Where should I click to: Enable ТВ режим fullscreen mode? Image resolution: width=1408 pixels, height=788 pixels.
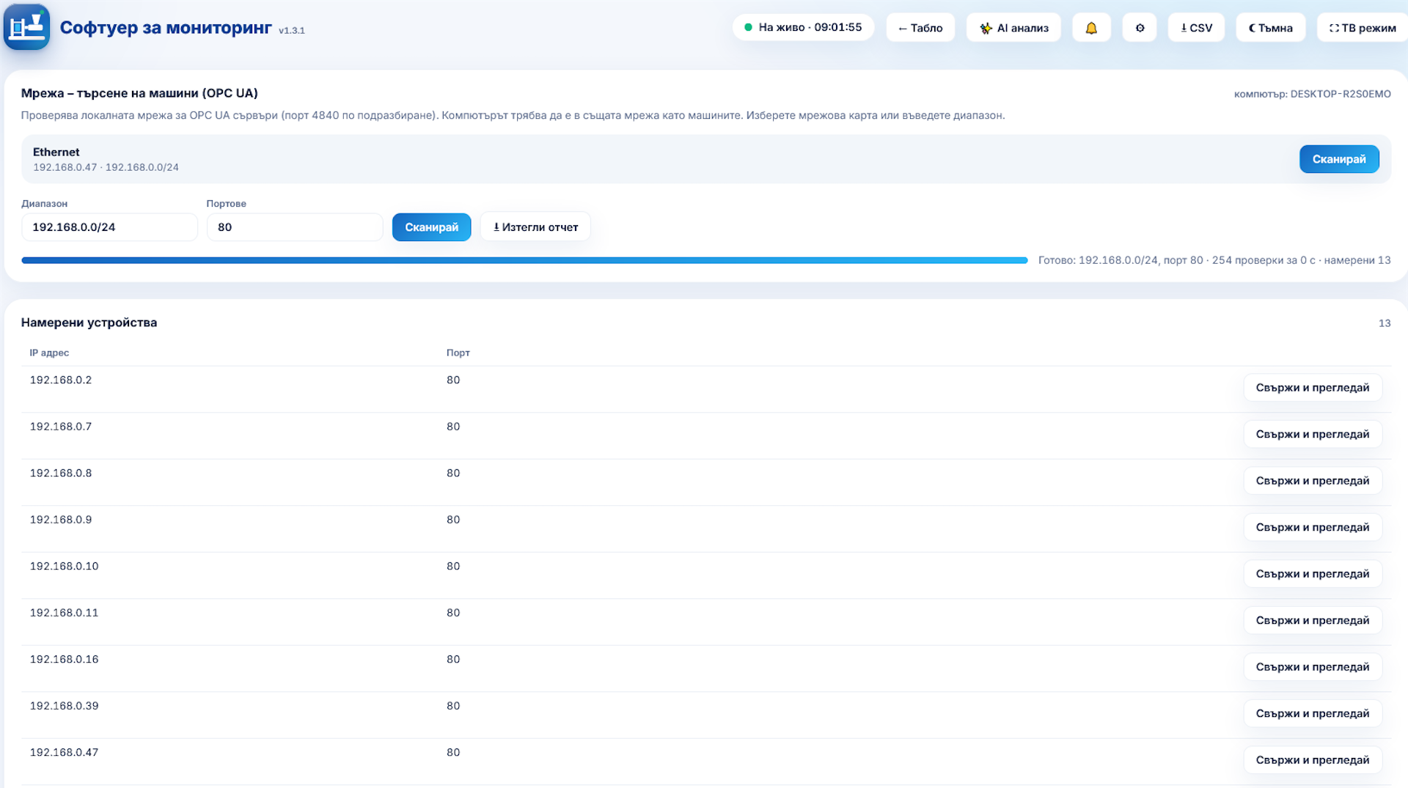(x=1363, y=28)
